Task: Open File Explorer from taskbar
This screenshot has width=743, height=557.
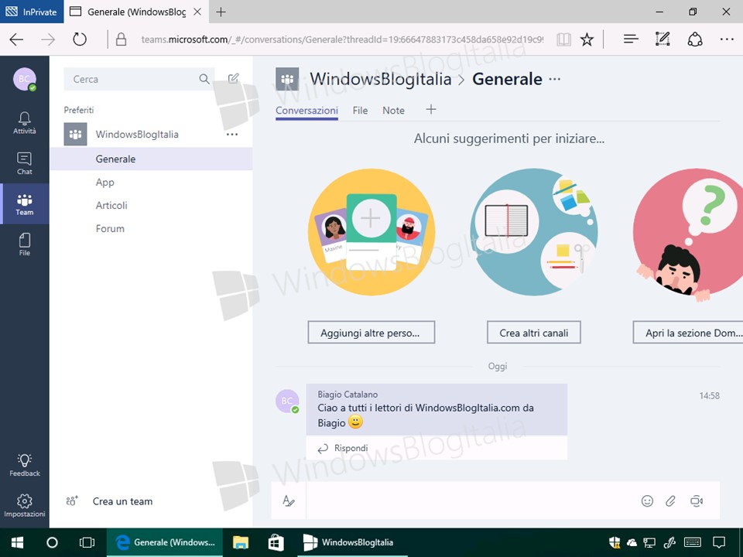Action: (x=241, y=542)
